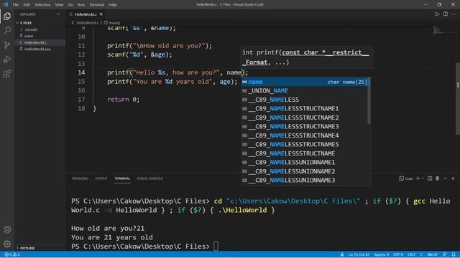
Task: Open the Selection menu
Action: click(x=42, y=5)
